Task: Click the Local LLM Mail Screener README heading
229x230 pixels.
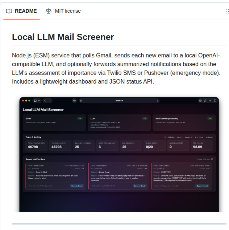Action: [63, 37]
